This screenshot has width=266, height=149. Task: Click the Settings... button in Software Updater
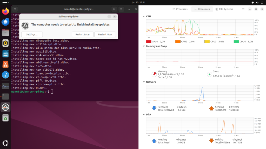pos(32,34)
